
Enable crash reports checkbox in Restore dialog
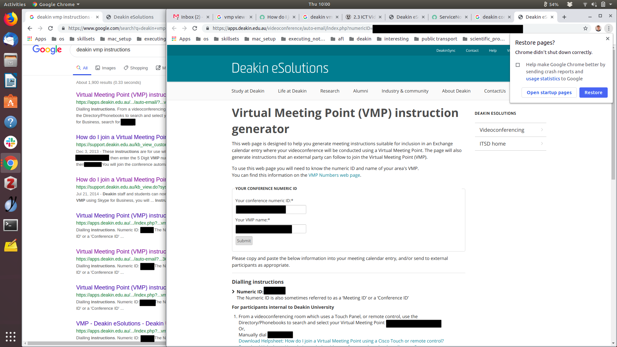point(518,65)
